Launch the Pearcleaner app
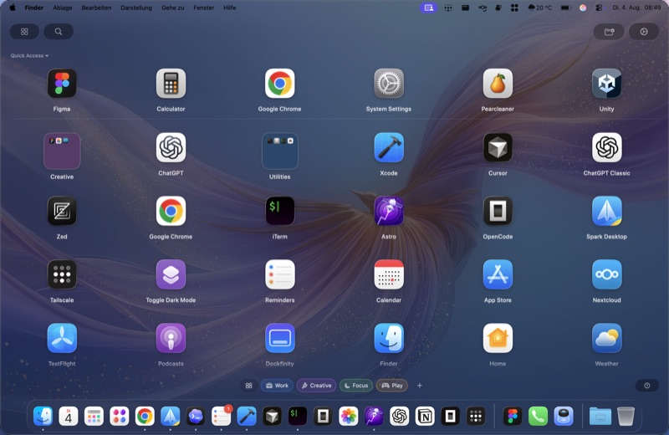The height and width of the screenshot is (435, 669). (x=498, y=84)
